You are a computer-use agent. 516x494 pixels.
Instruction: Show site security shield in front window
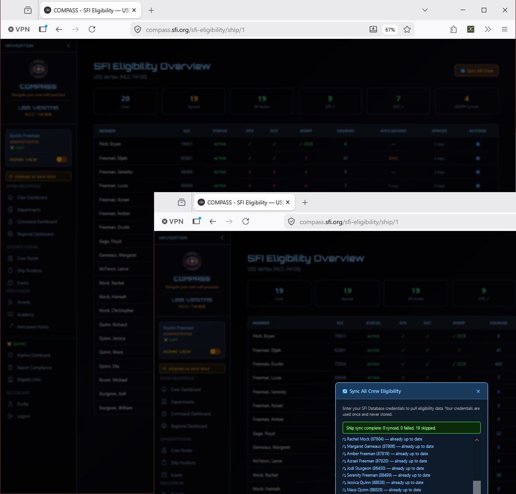pos(291,222)
